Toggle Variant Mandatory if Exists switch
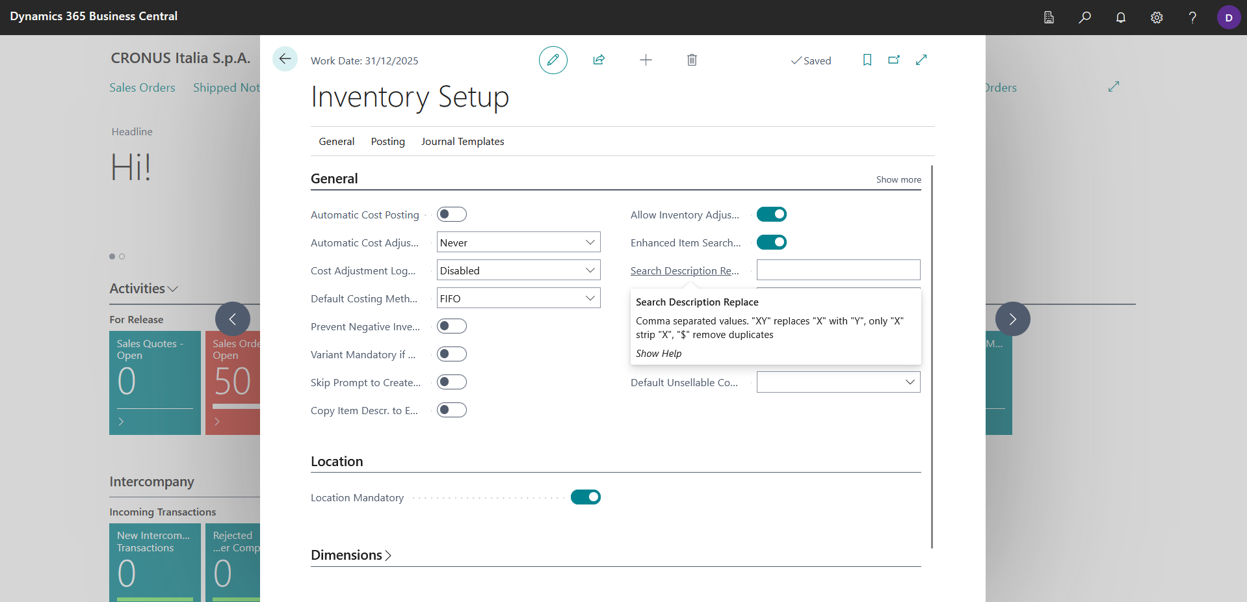This screenshot has height=602, width=1247. coord(452,354)
